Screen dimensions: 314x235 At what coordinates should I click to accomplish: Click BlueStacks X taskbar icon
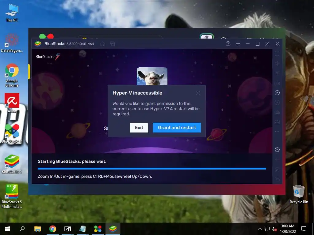click(98, 229)
